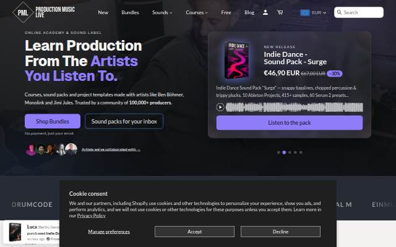
Task: Click the Indie Dance pack description text
Action: coord(286,91)
